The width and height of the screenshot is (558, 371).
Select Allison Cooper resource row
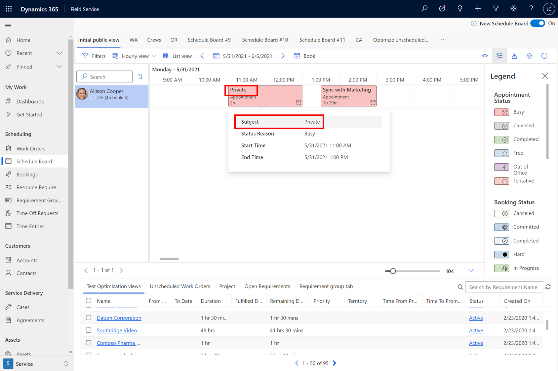111,96
